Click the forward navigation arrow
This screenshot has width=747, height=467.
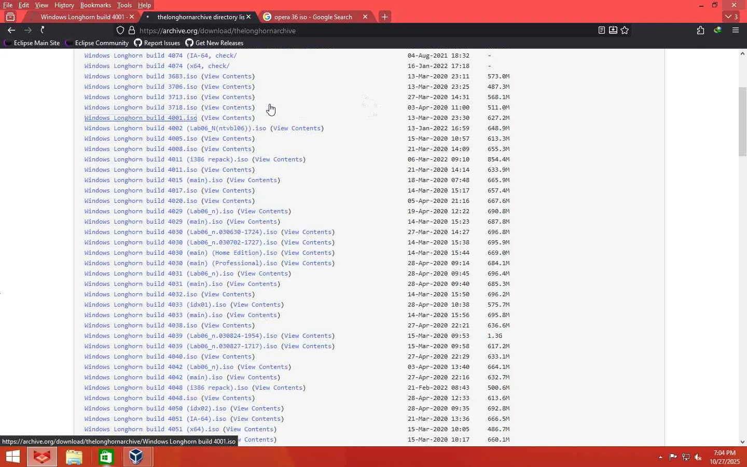(28, 30)
